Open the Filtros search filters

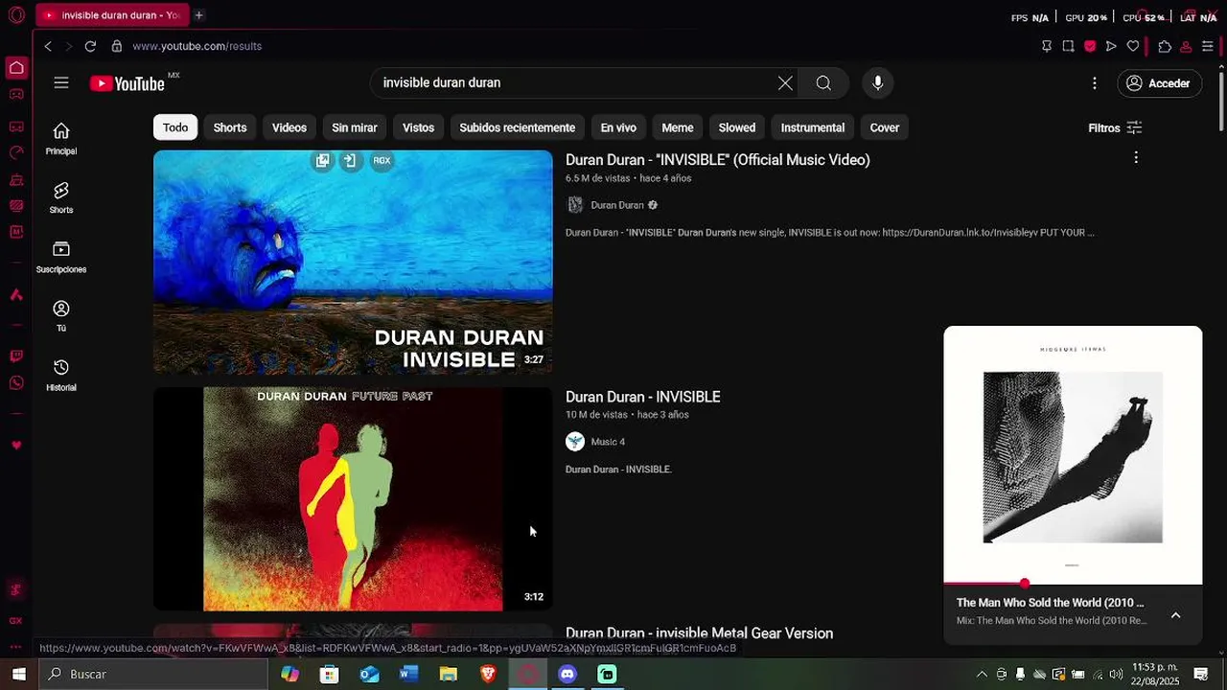(1115, 127)
